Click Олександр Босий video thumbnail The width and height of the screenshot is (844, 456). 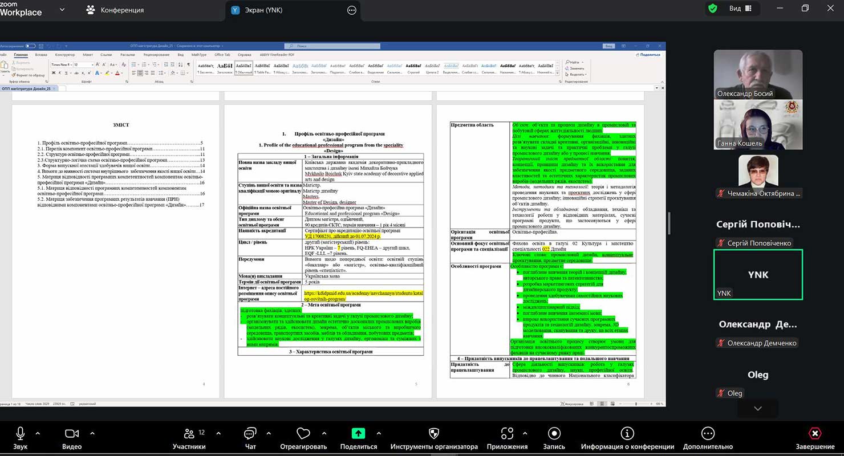click(758, 74)
